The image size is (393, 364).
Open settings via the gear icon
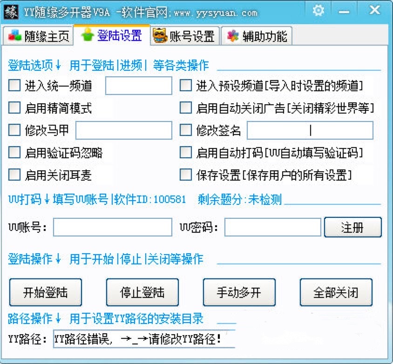pos(318,11)
